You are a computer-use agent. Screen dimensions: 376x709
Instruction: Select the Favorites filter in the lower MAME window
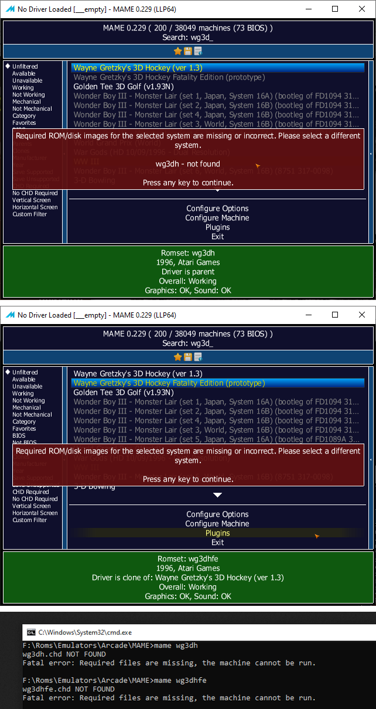click(x=24, y=428)
